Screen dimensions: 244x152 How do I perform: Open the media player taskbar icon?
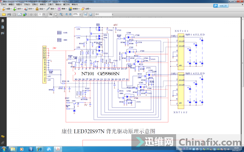pos(22,149)
